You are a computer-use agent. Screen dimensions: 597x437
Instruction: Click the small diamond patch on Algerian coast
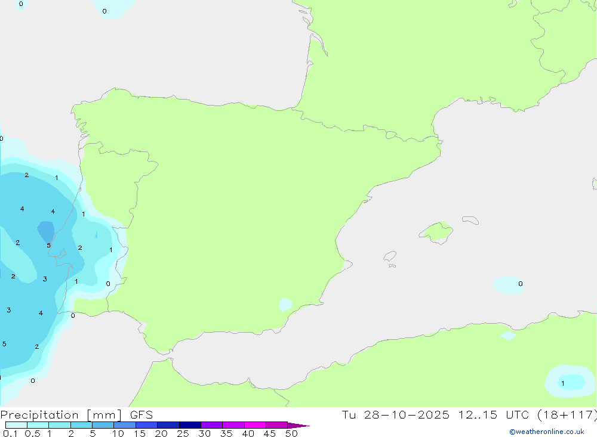(508, 336)
